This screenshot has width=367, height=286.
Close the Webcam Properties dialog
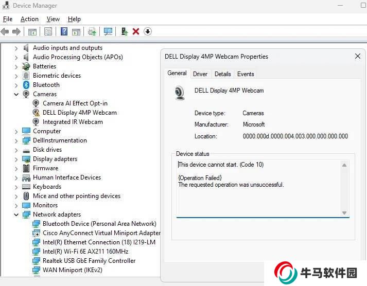pos(357,57)
